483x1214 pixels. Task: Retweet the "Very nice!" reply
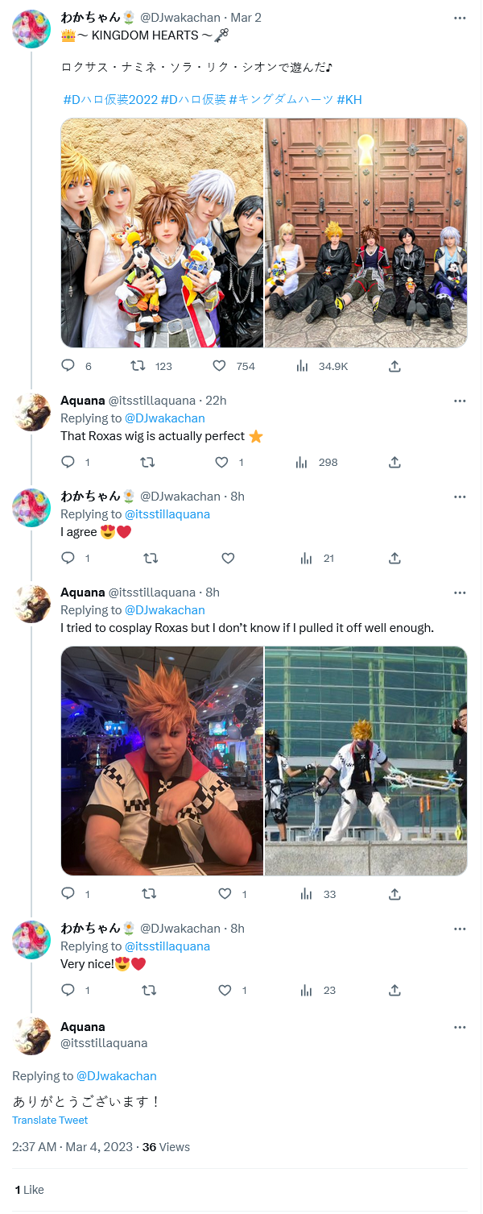pos(149,990)
